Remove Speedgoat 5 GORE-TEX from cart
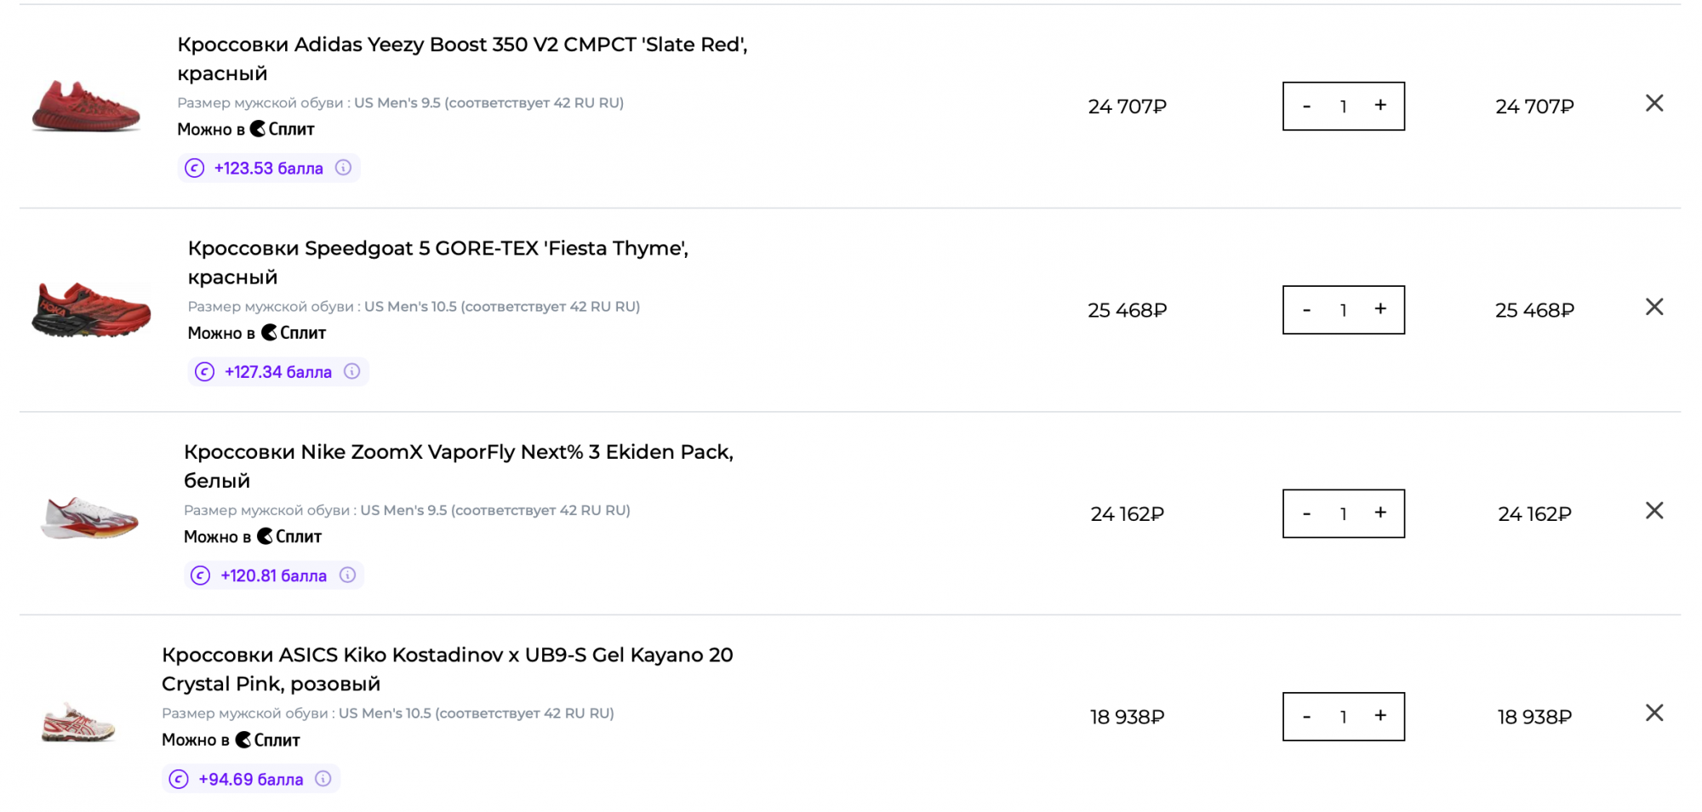The image size is (1702, 812). [1654, 306]
